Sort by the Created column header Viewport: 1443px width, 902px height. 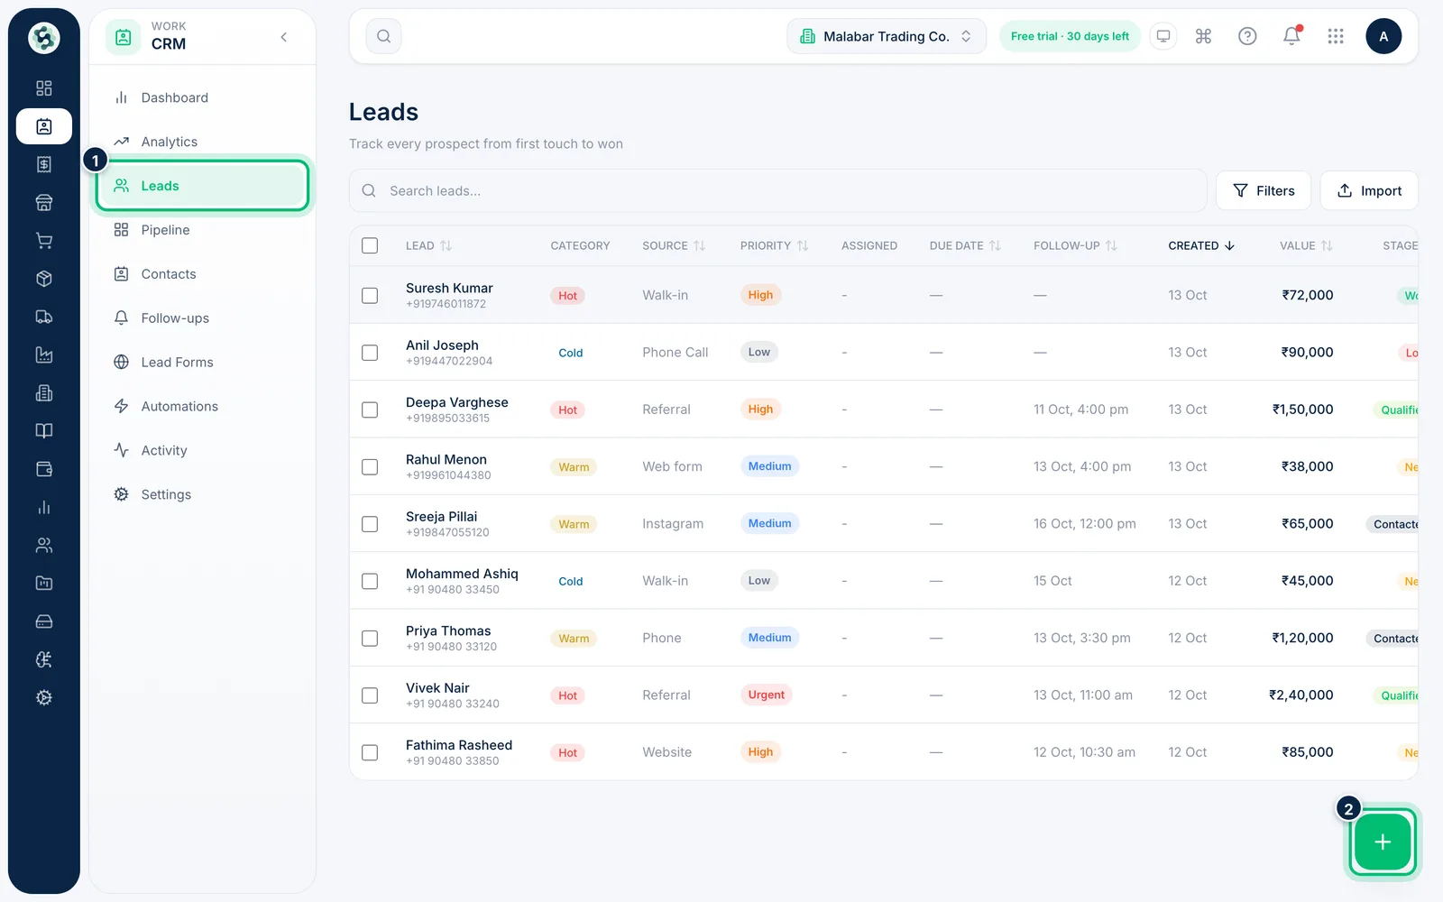coord(1201,245)
